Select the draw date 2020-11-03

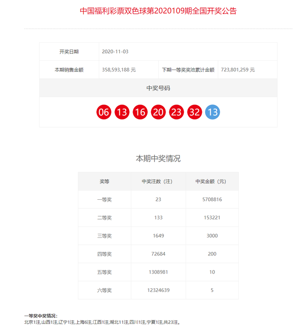(x=115, y=52)
